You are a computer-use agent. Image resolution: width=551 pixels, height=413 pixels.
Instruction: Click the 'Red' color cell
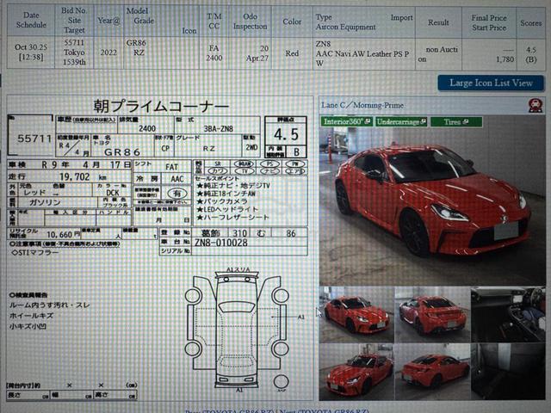click(x=292, y=52)
